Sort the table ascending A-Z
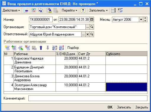 click(x=55, y=48)
